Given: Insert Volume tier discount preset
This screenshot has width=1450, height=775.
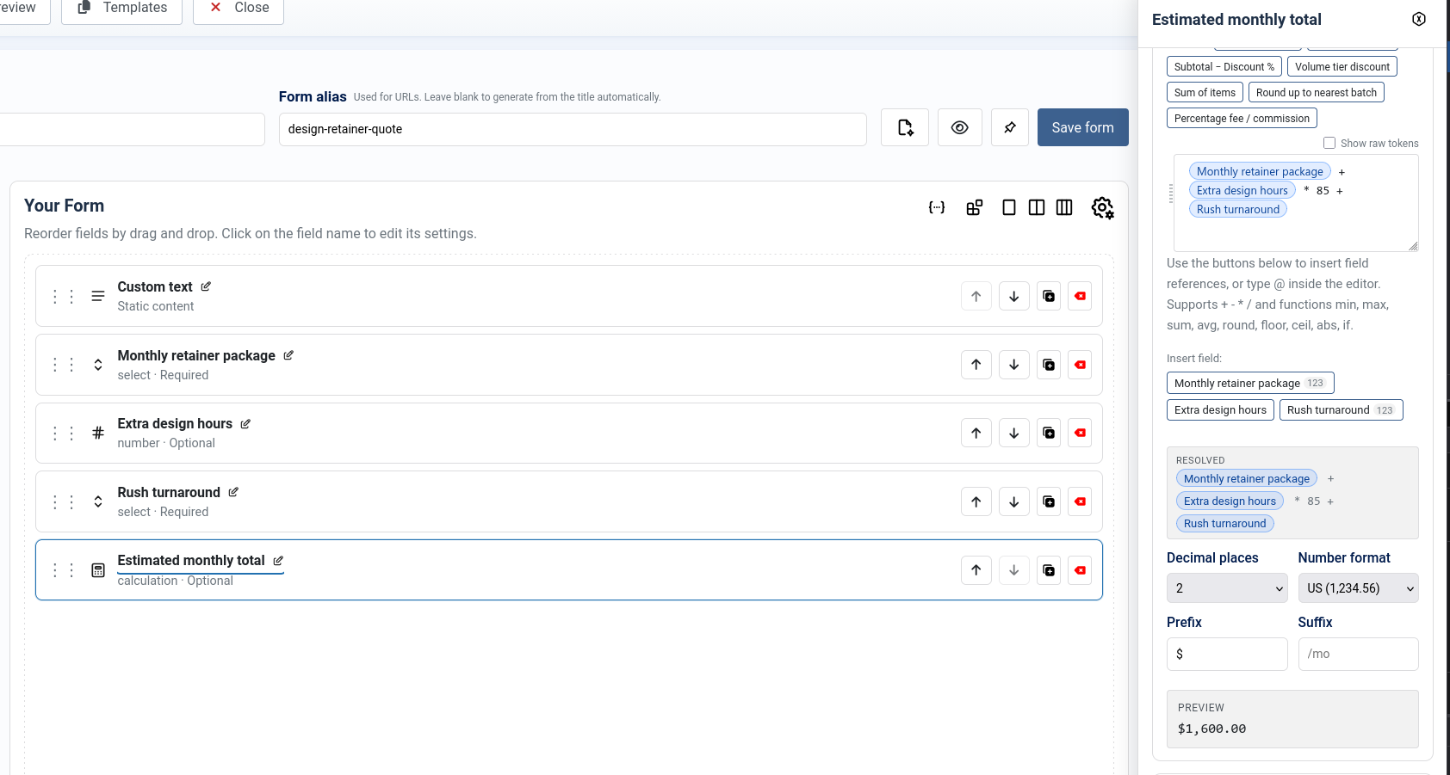Looking at the screenshot, I should (x=1342, y=66).
